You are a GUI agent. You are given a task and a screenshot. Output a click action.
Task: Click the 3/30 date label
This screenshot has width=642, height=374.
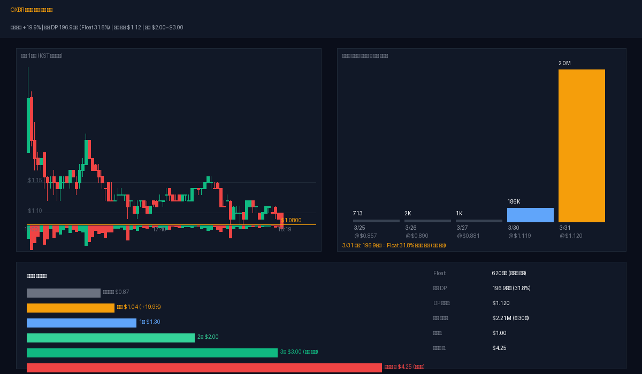point(514,228)
